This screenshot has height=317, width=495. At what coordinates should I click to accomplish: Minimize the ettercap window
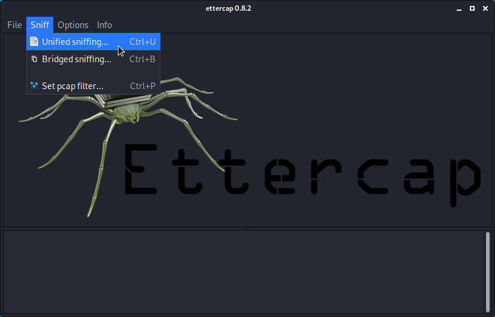point(459,9)
